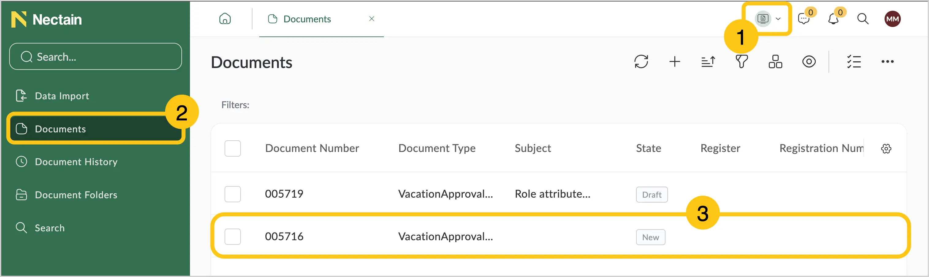The height and width of the screenshot is (277, 929).
Task: Click the refresh documents icon
Action: [x=641, y=61]
